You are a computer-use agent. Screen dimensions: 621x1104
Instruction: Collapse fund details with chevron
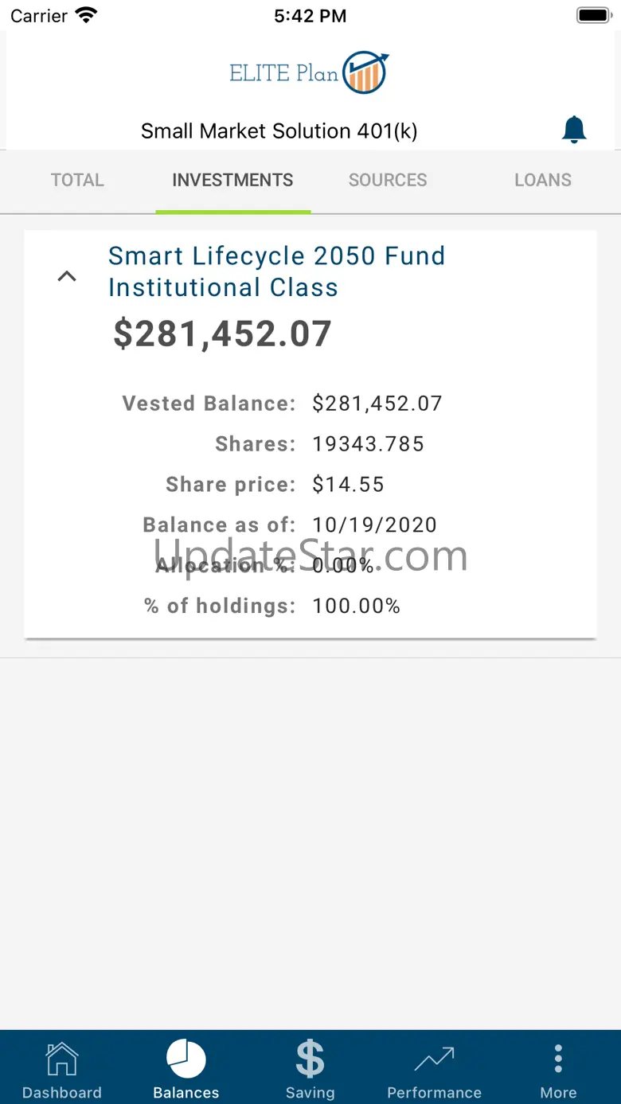(67, 276)
